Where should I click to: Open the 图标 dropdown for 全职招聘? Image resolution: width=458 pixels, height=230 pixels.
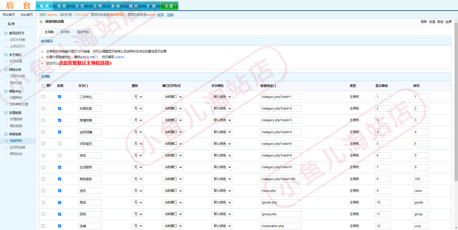point(137,132)
